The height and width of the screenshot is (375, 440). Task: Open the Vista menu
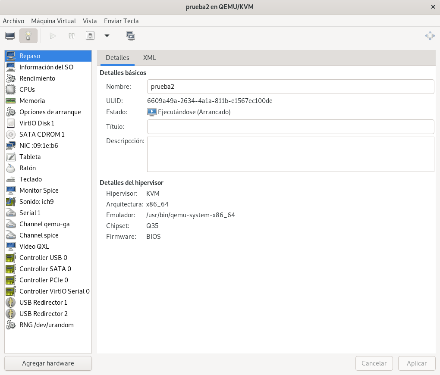(90, 21)
